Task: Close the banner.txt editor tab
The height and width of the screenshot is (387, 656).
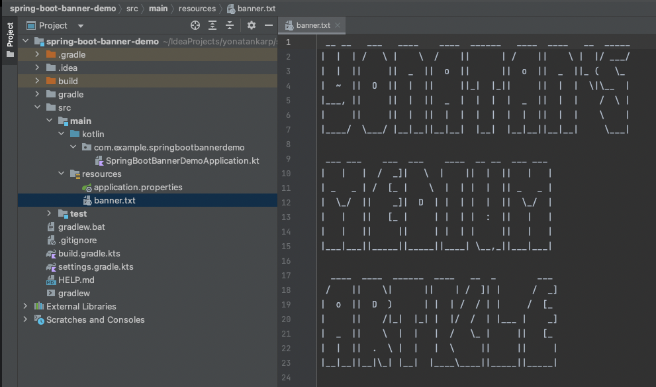Action: pyautogui.click(x=338, y=25)
